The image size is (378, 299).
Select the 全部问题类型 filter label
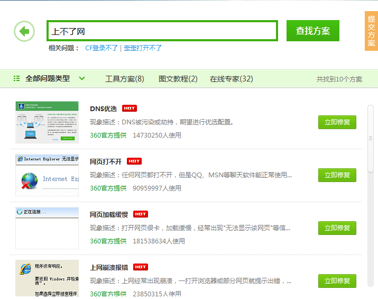coord(48,78)
